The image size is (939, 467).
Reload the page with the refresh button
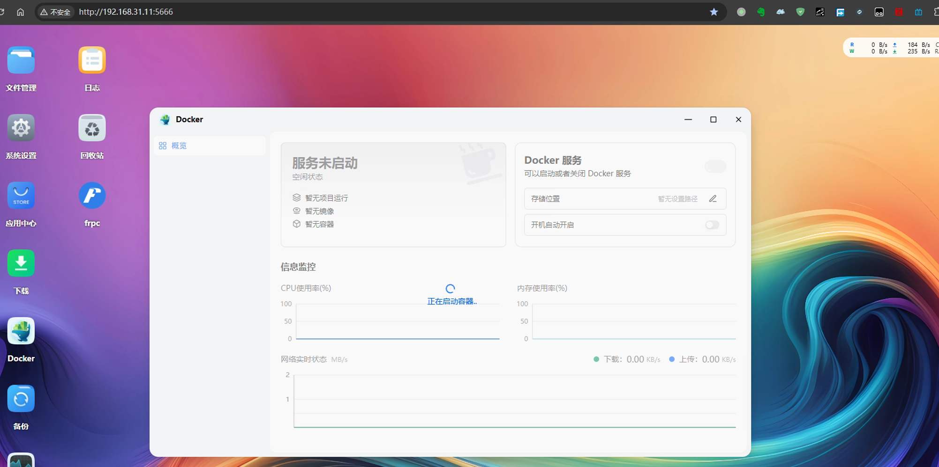[2, 12]
